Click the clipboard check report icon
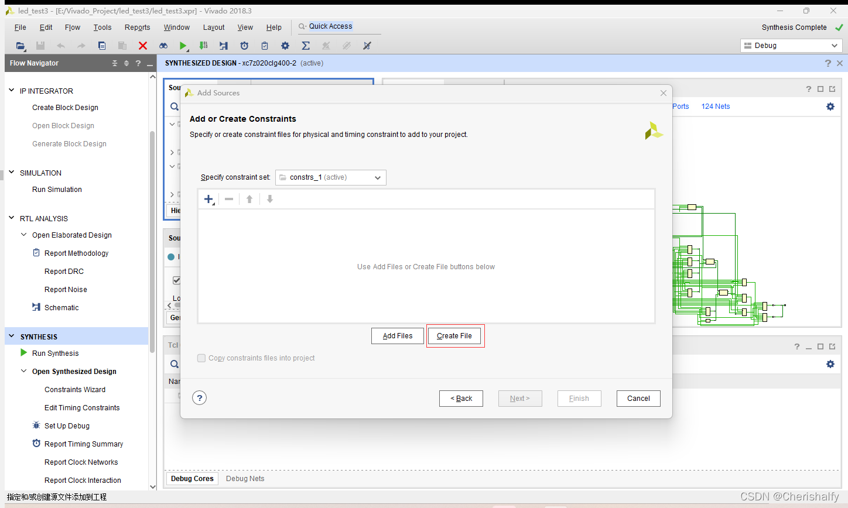 [265, 46]
